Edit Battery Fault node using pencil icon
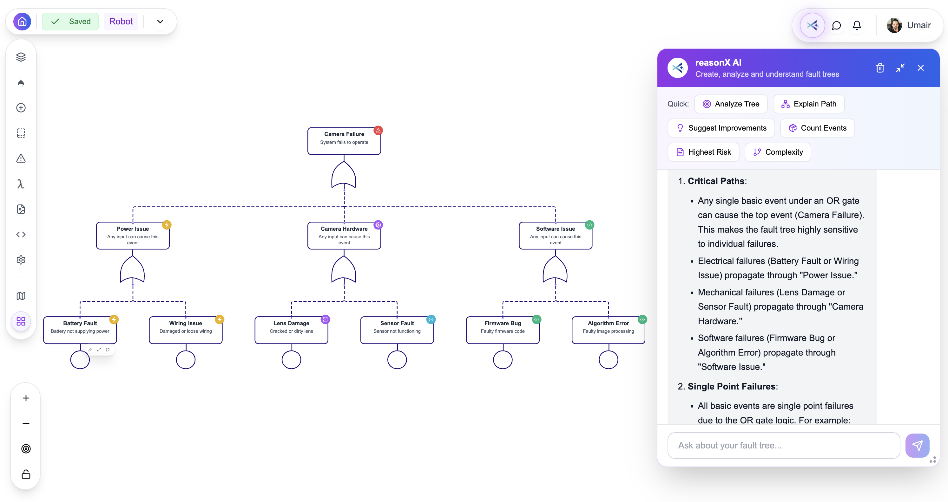Screen dimensions: 948x502 90,350
